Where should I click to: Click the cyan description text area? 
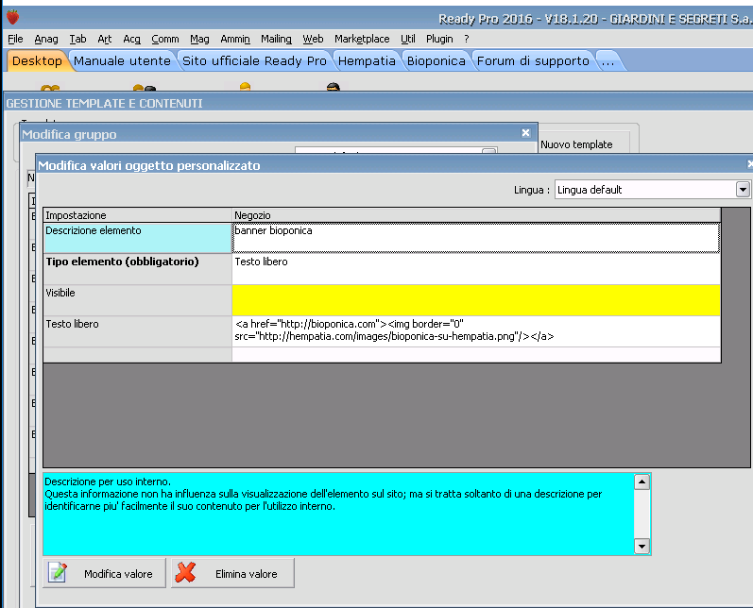pyautogui.click(x=338, y=514)
